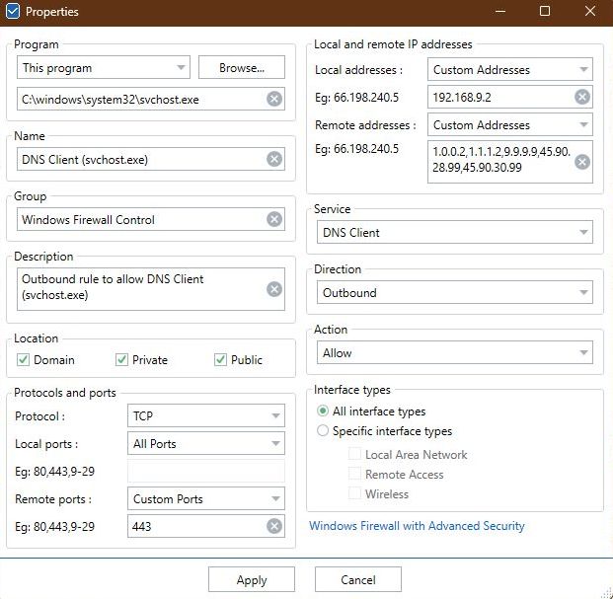Uncheck the Domain location checkbox
Viewport: 613px width, 599px height.
pos(24,360)
